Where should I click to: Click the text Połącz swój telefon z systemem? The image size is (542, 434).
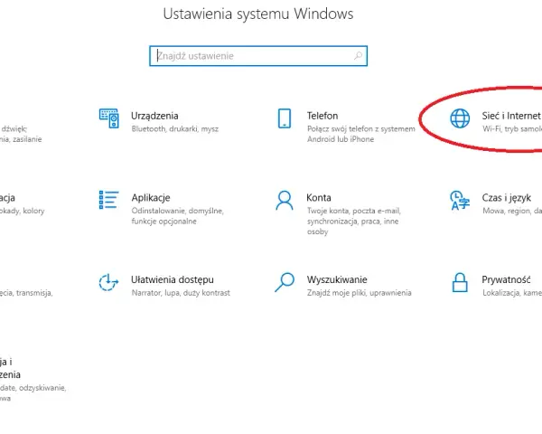(x=360, y=129)
